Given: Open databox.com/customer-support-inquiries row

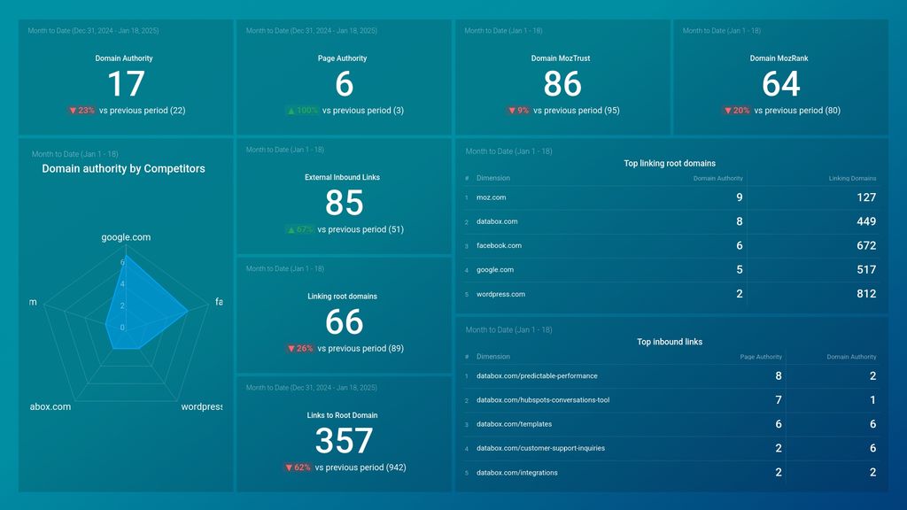Looking at the screenshot, I should [671, 449].
